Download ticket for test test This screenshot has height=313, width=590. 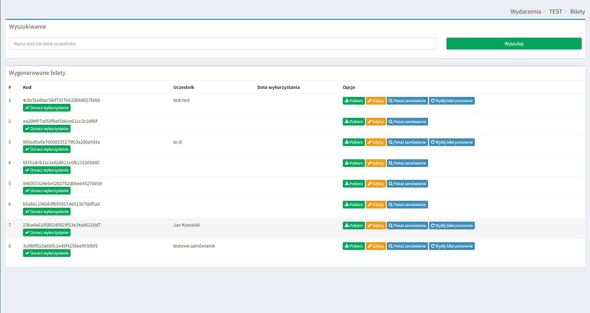pos(354,101)
